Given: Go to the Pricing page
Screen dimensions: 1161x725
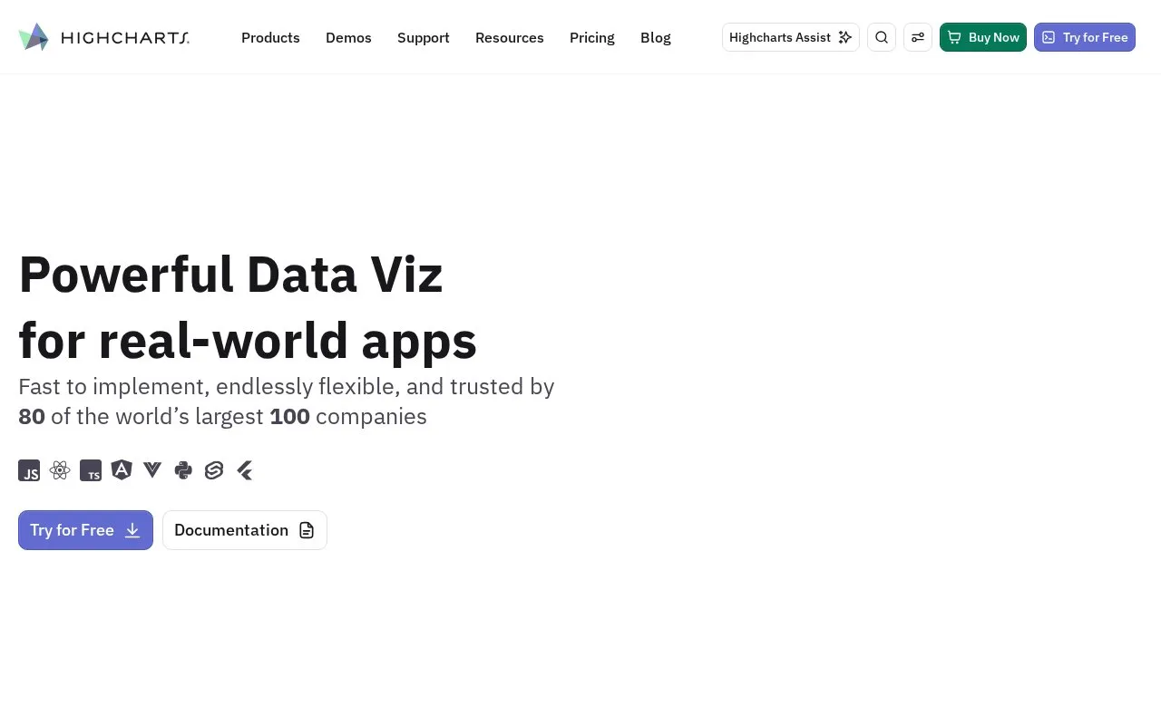Looking at the screenshot, I should point(592,37).
